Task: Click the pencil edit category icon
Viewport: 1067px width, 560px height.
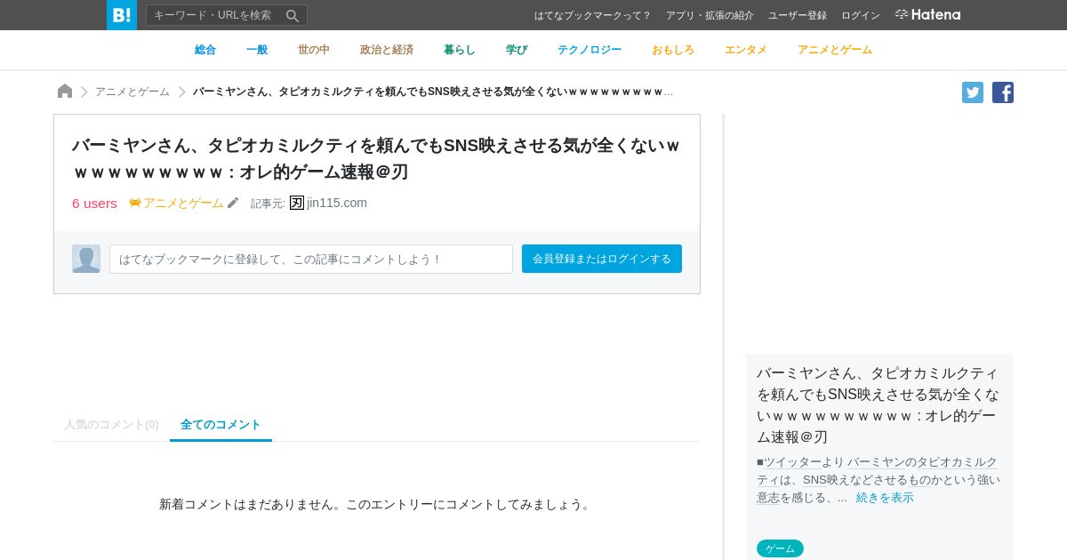Action: pos(233,203)
